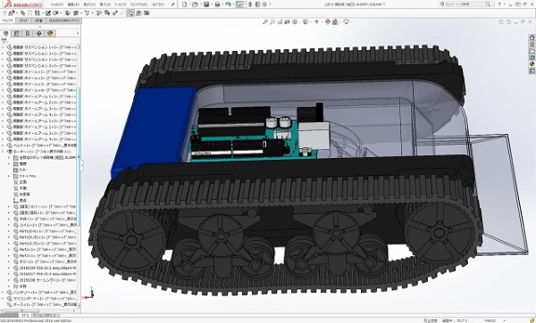
Task: Click the New document icon
Action: click(x=185, y=4)
